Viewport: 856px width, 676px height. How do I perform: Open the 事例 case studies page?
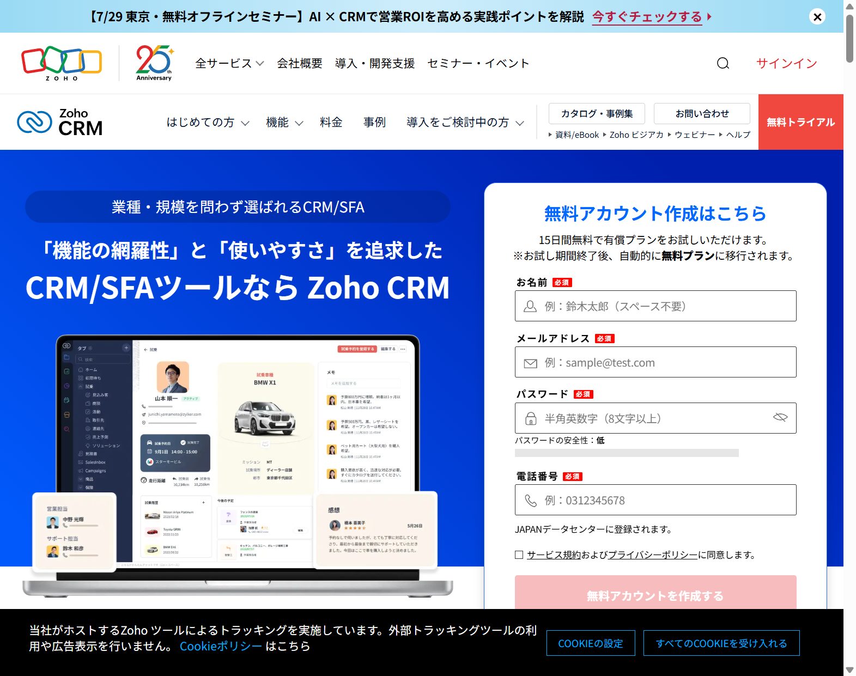tap(374, 123)
